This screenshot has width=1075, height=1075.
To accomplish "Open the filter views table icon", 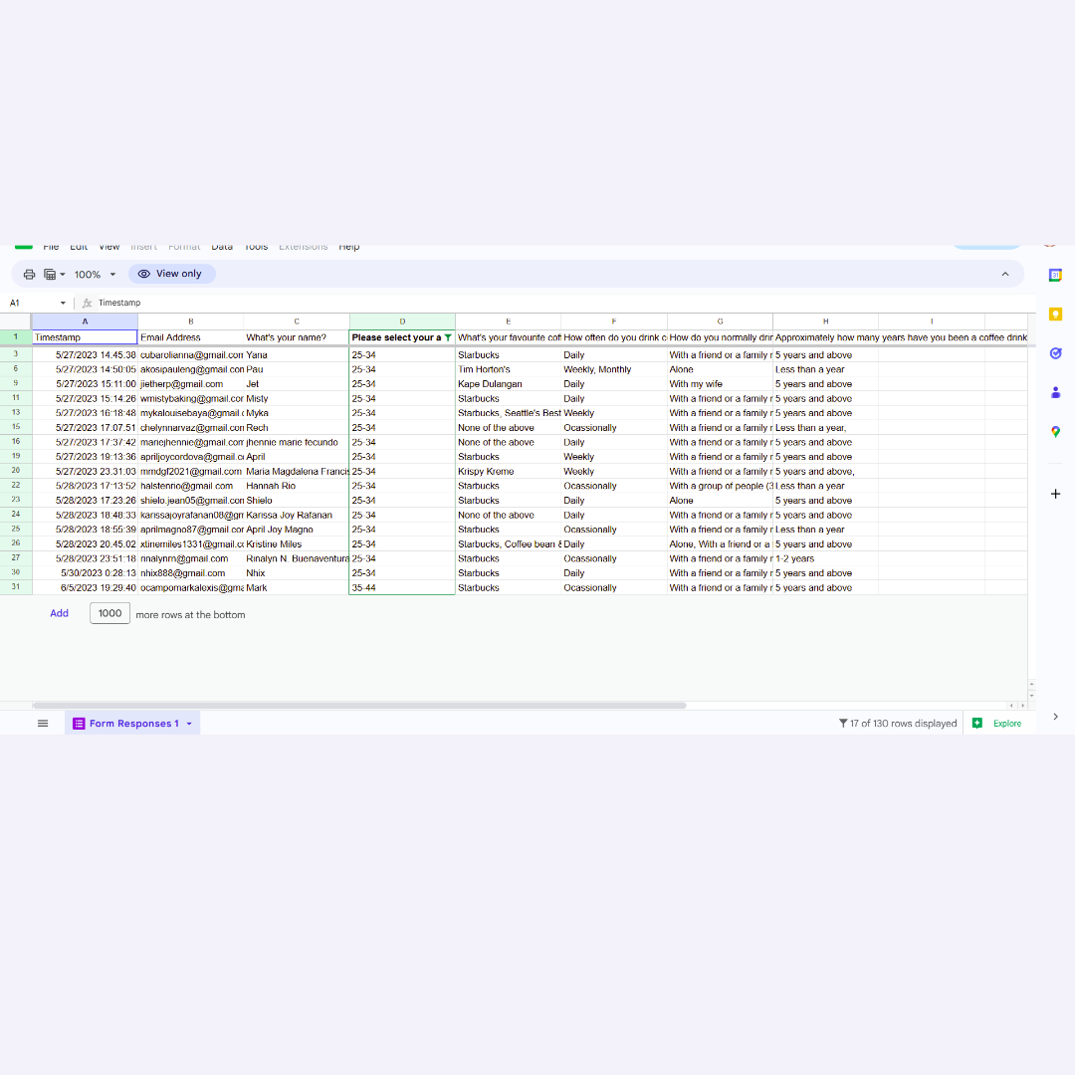I will click(54, 275).
